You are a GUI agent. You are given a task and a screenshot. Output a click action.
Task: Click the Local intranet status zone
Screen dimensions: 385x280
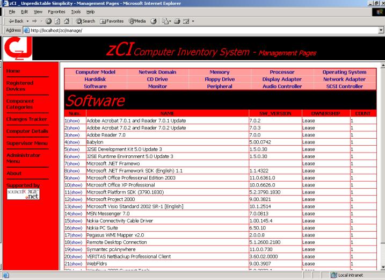point(347,275)
